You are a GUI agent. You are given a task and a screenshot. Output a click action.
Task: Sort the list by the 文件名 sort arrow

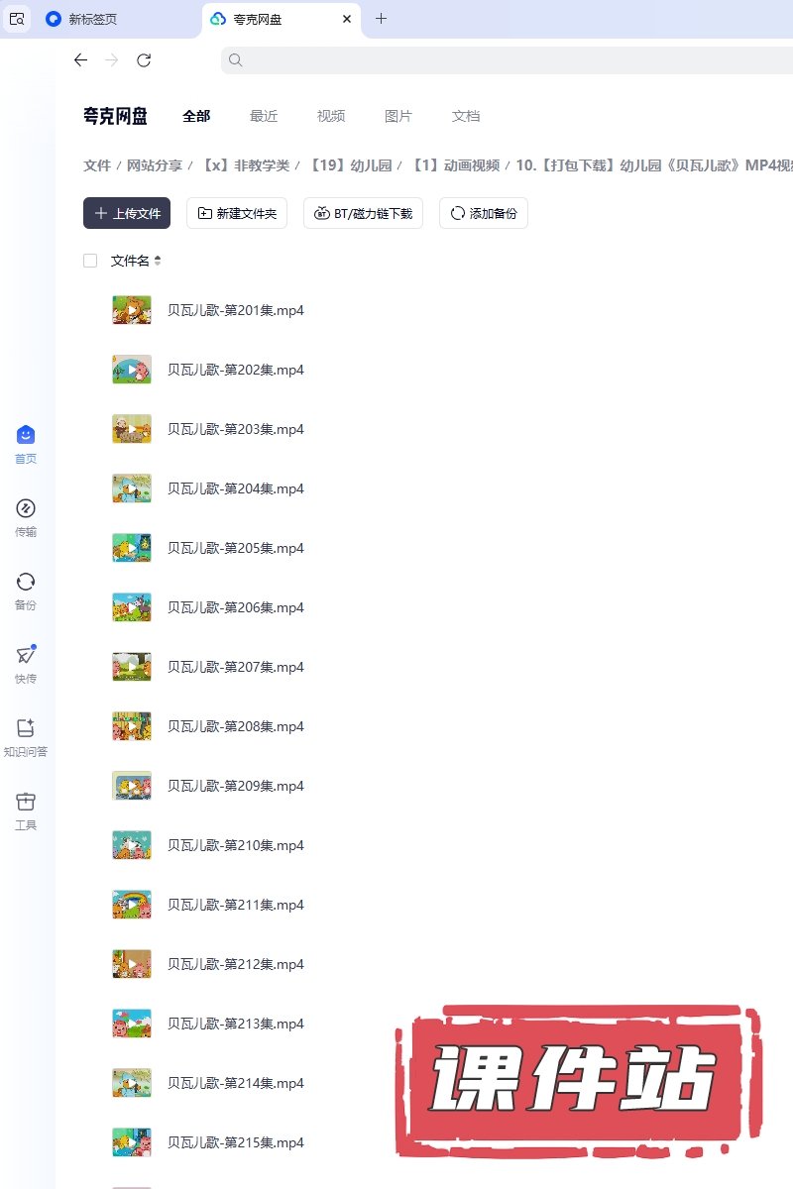tap(157, 261)
